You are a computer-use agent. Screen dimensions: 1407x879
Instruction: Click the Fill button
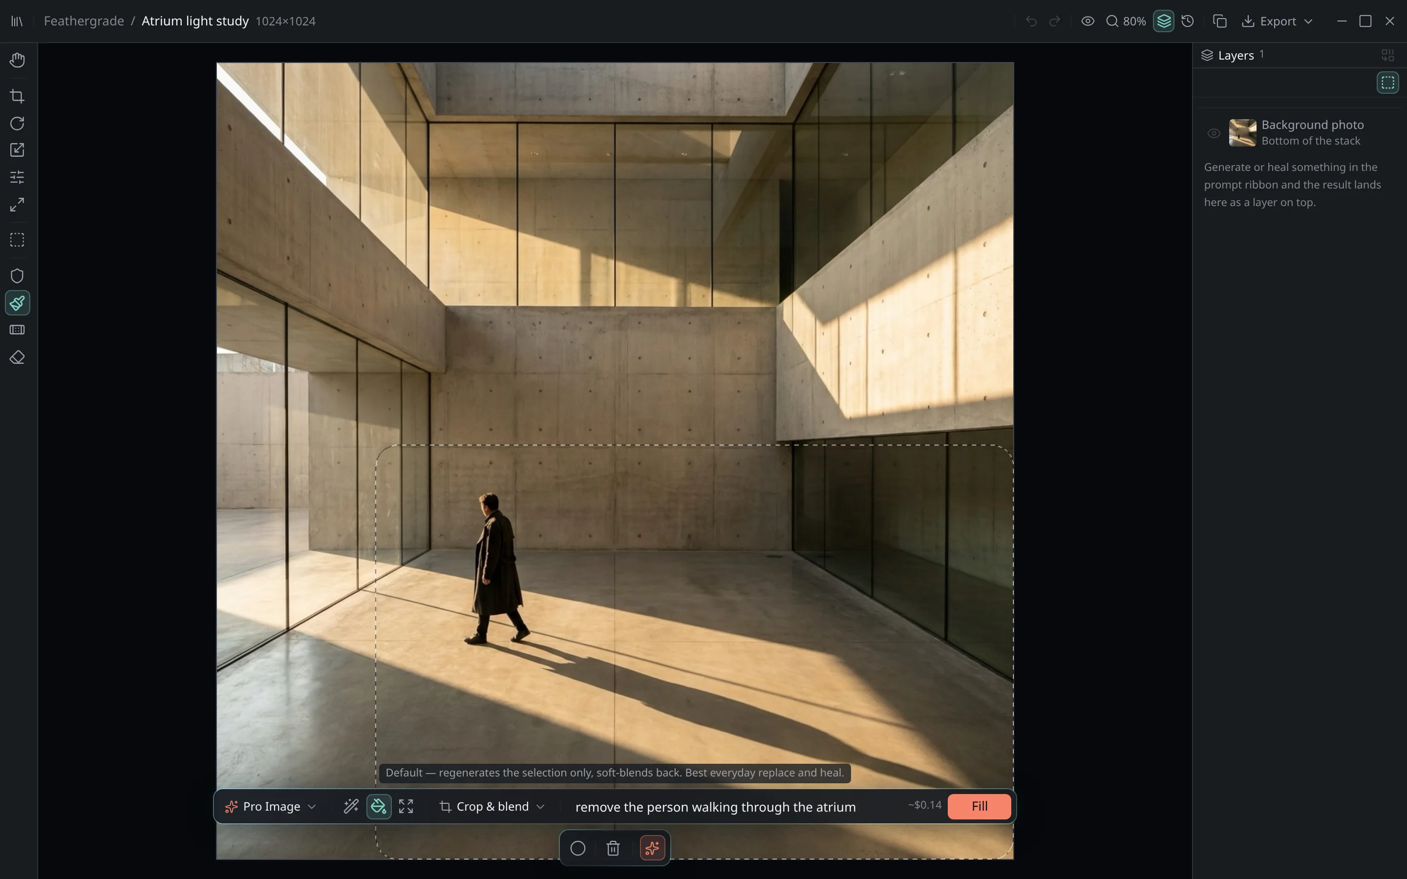point(979,807)
